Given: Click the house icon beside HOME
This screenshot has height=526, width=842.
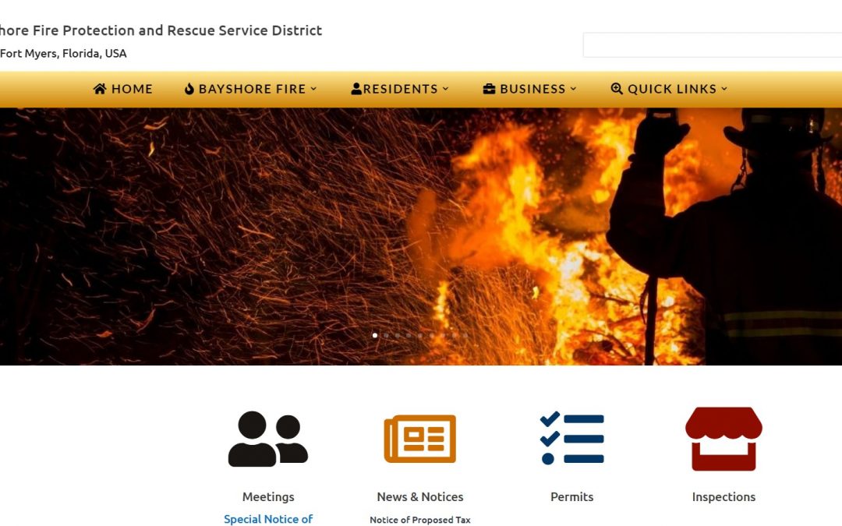Looking at the screenshot, I should (100, 89).
